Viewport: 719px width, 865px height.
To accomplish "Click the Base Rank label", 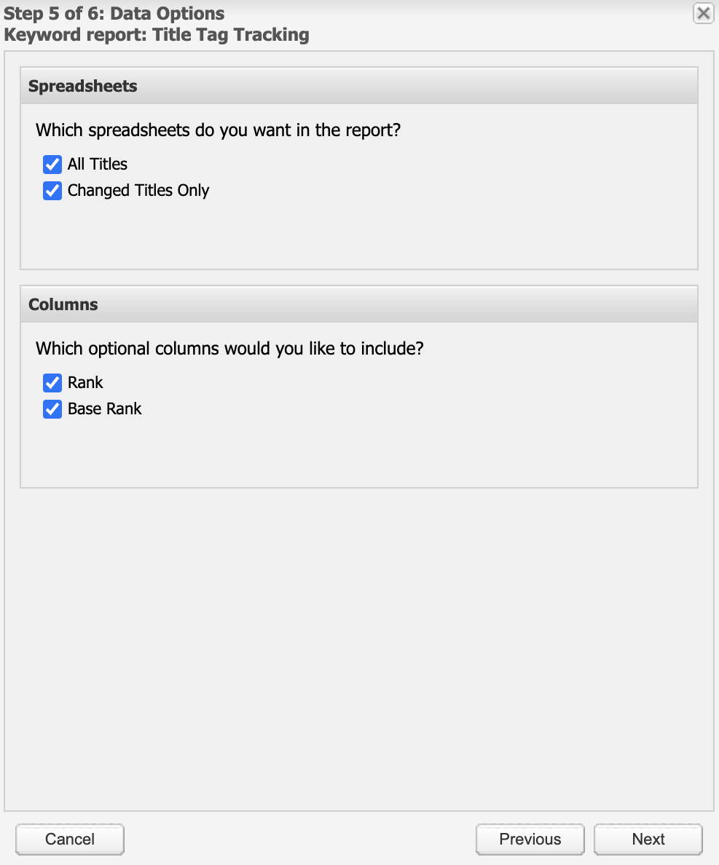I will point(104,408).
